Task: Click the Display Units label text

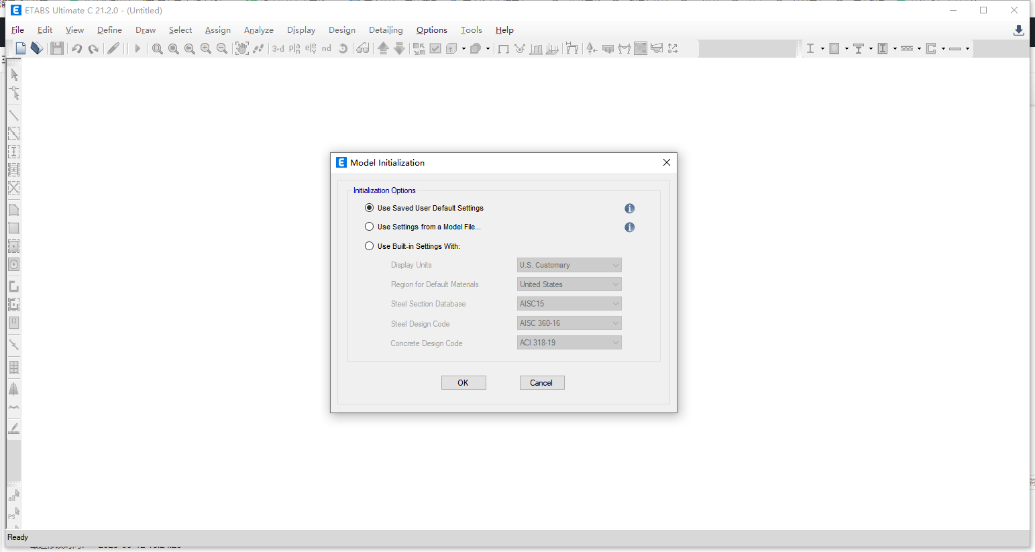Action: (411, 265)
